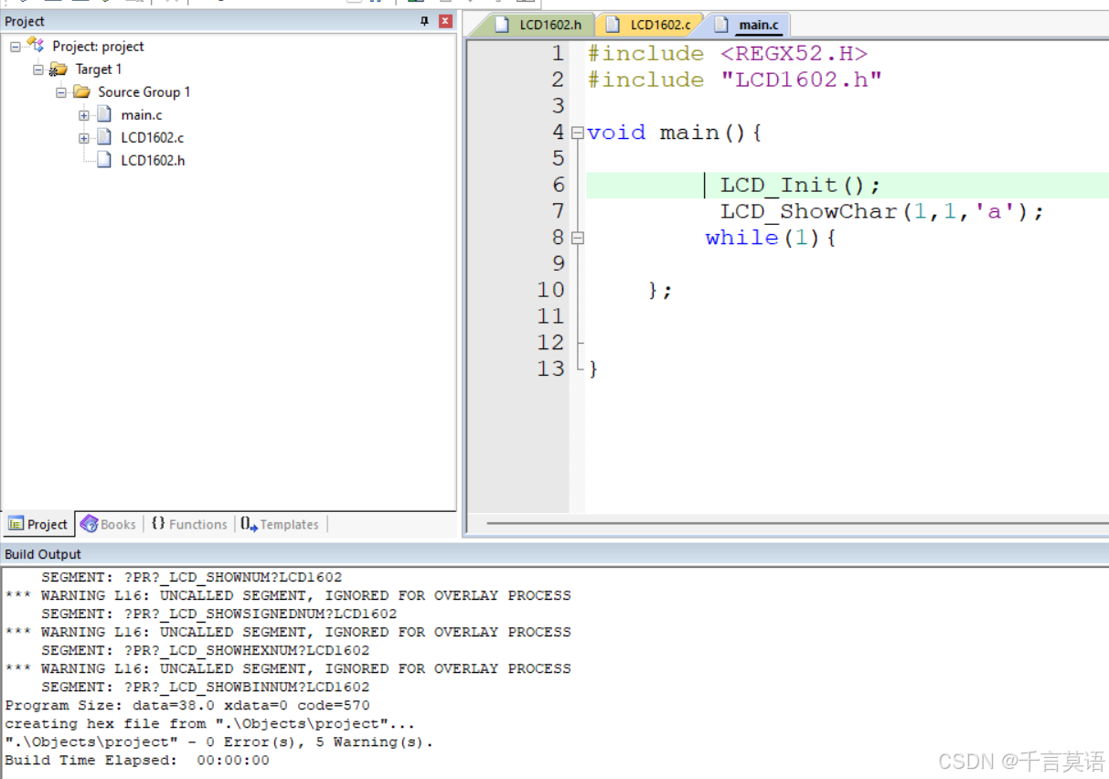This screenshot has height=779, width=1109.
Task: Collapse the main() code fold marker
Action: [577, 133]
